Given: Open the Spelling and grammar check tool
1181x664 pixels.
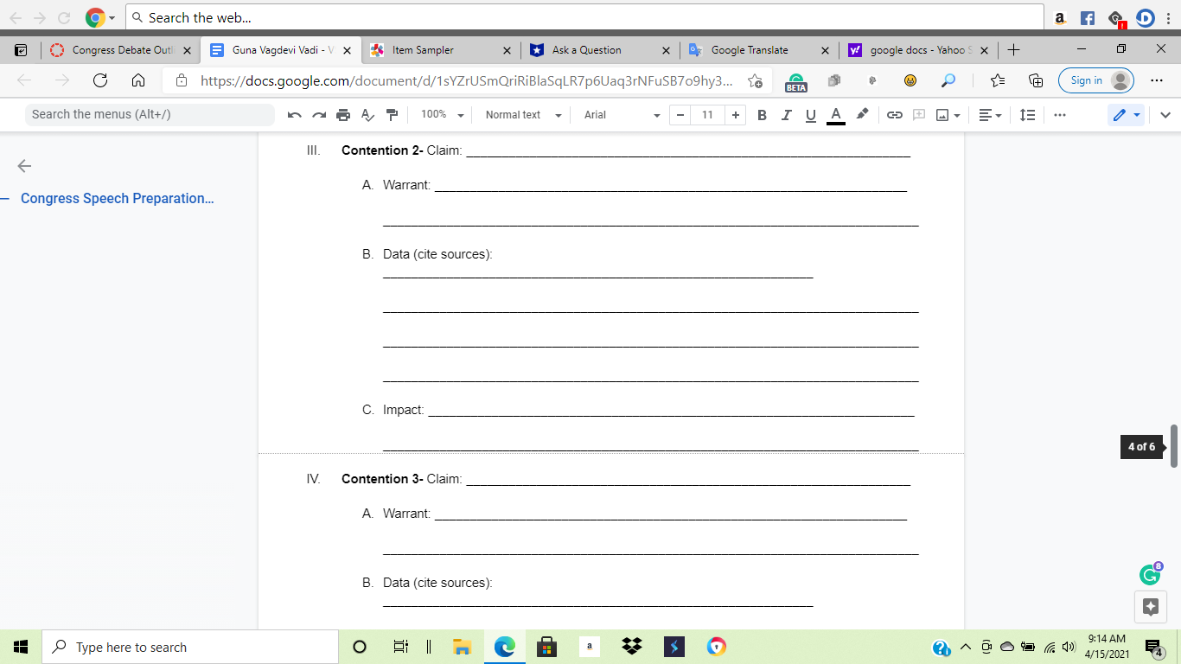Looking at the screenshot, I should tap(367, 114).
